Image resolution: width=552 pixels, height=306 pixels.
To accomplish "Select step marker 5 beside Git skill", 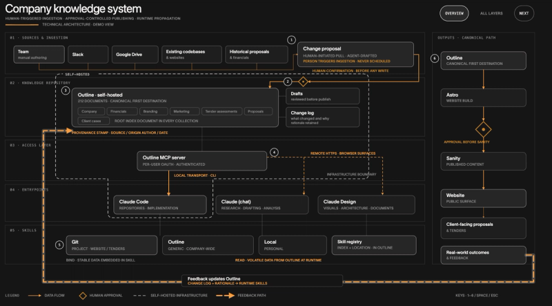I will [x=59, y=245].
